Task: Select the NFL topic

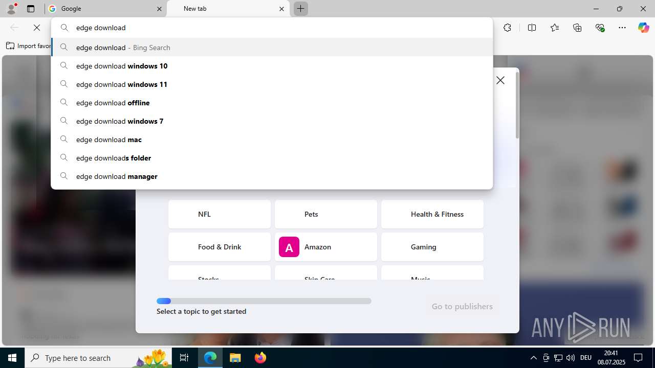Action: (x=220, y=214)
